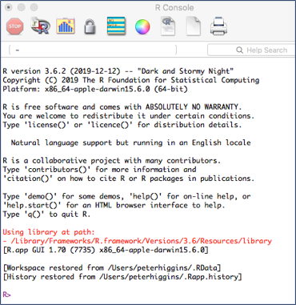Click the R version 3.6.2 line
Viewport: 296px width, 305px height.
118,71
